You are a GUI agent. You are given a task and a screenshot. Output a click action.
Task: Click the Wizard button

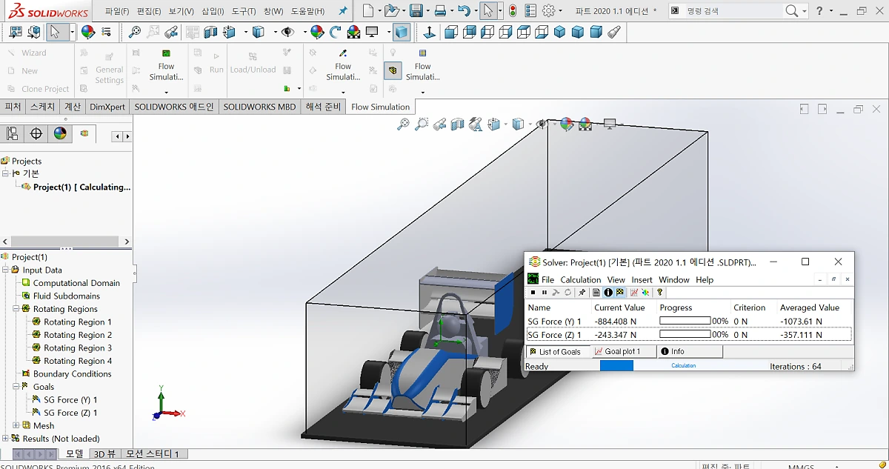tap(27, 53)
